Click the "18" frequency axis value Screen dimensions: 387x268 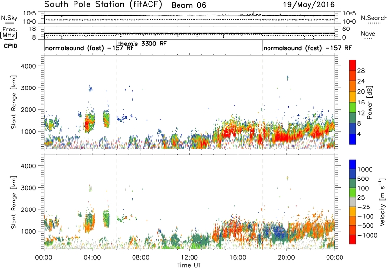click(32, 29)
